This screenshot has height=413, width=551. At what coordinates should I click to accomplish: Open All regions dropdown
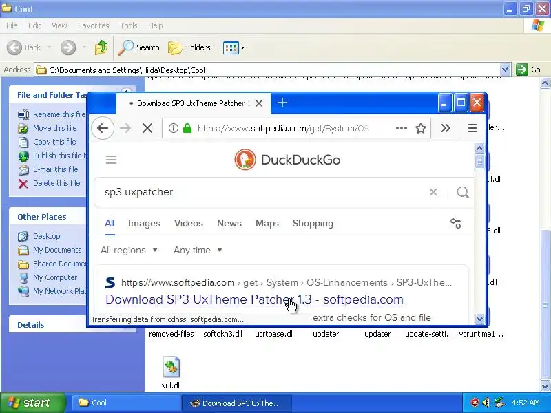point(129,250)
